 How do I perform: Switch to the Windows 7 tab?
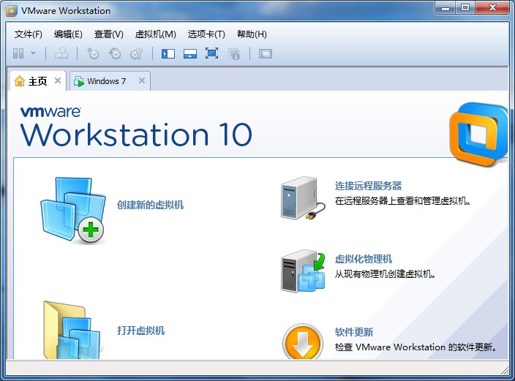click(x=106, y=81)
